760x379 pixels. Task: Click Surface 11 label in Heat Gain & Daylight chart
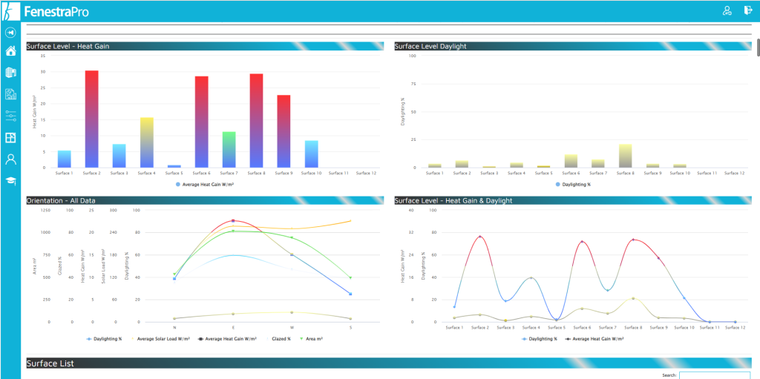coord(710,327)
